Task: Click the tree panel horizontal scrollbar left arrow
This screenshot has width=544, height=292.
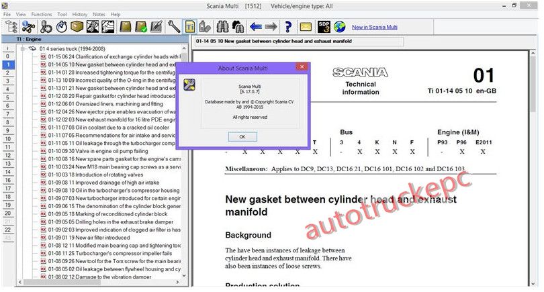Action: click(x=19, y=282)
